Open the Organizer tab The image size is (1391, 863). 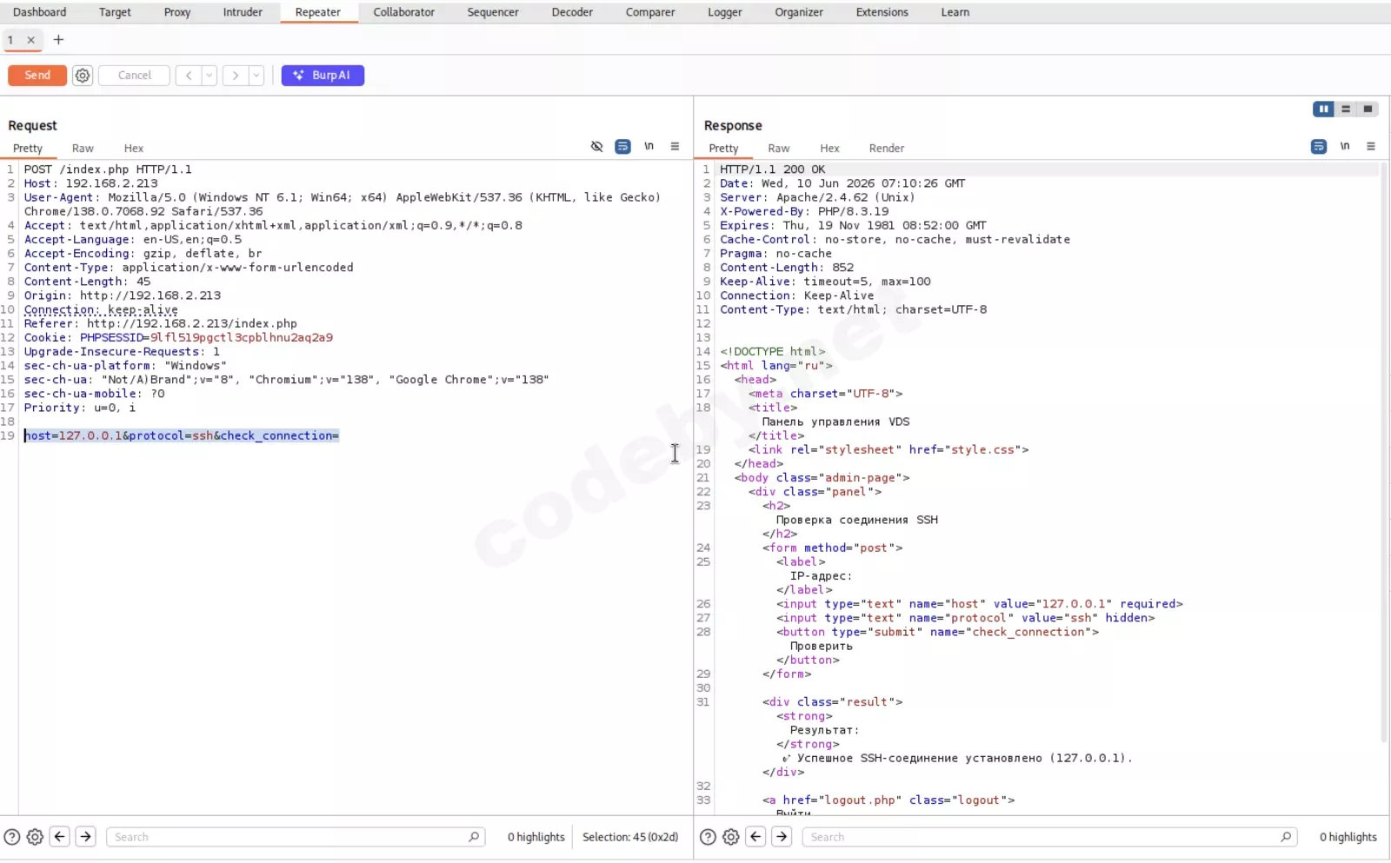(799, 12)
